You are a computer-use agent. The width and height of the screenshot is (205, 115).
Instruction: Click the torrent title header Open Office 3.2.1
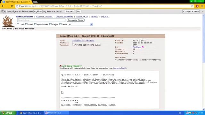(86, 36)
